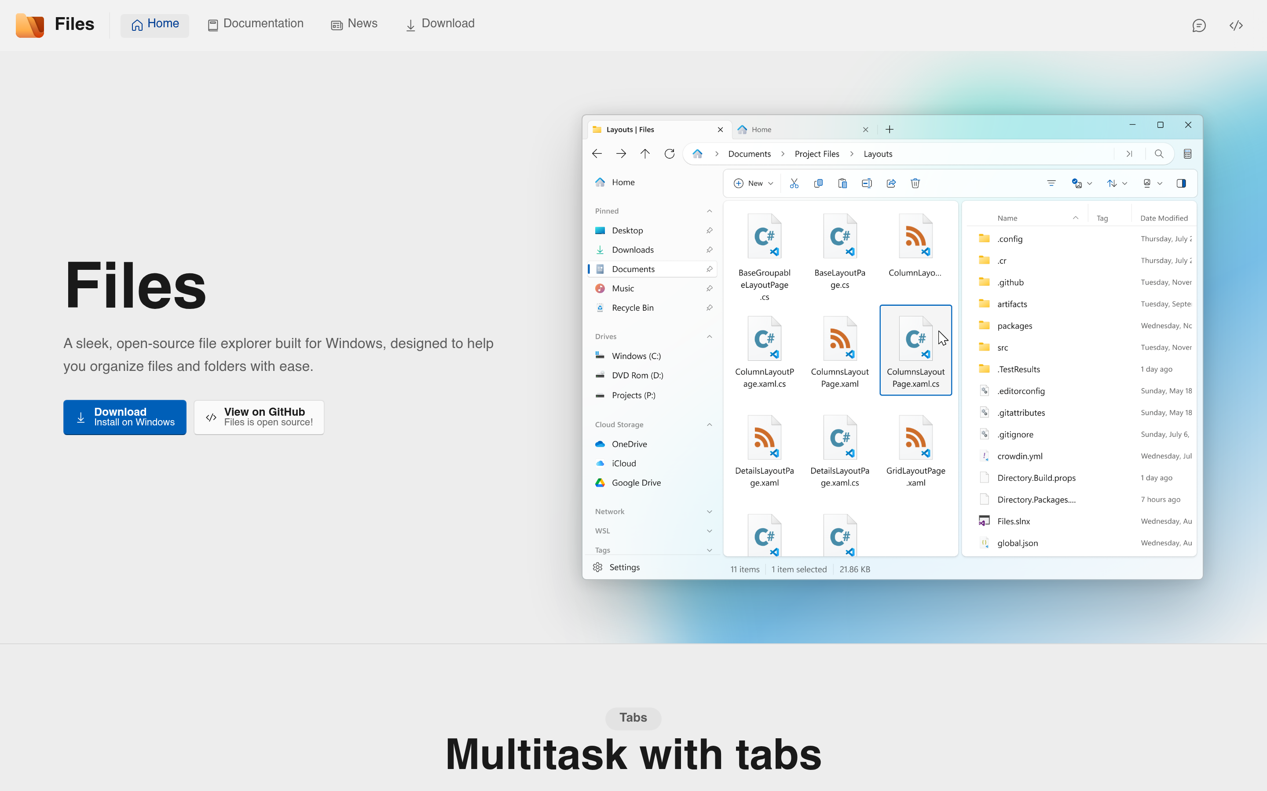Open the News page
Image resolution: width=1267 pixels, height=791 pixels.
(355, 25)
